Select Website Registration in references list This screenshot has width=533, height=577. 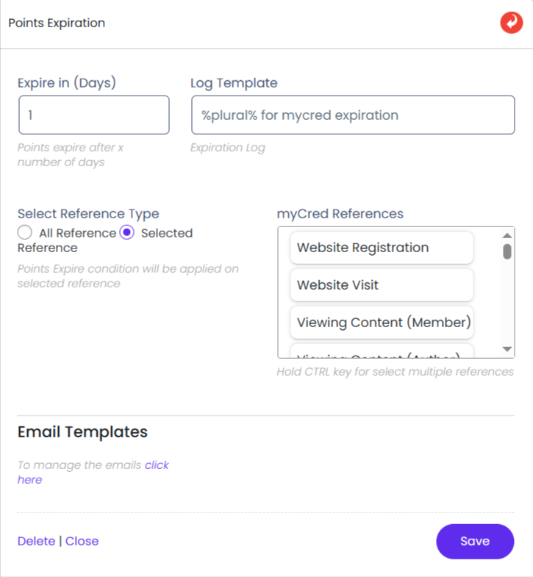pos(382,248)
